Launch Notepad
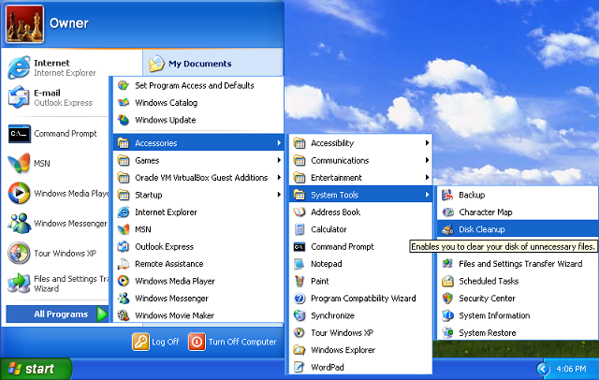The width and height of the screenshot is (599, 380). click(360, 264)
